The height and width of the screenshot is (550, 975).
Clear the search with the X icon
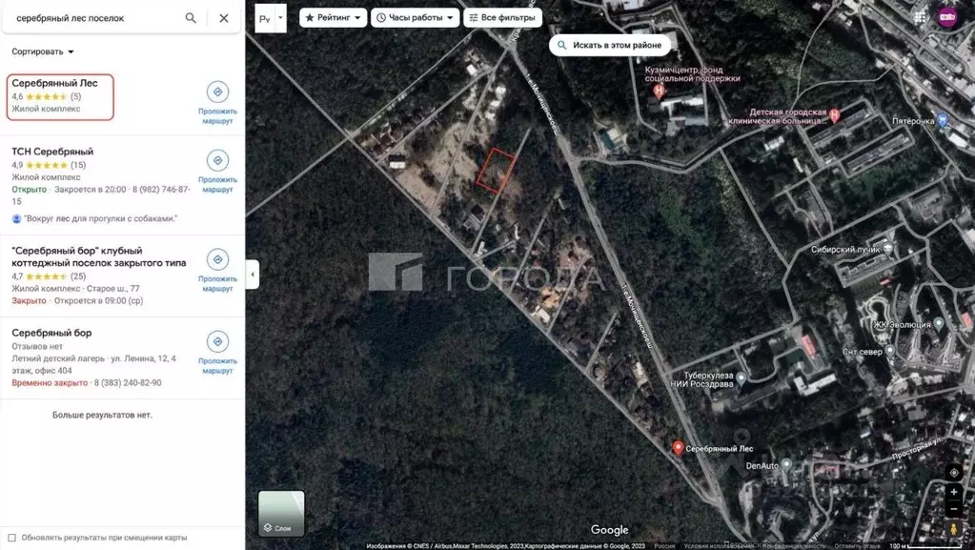[224, 18]
